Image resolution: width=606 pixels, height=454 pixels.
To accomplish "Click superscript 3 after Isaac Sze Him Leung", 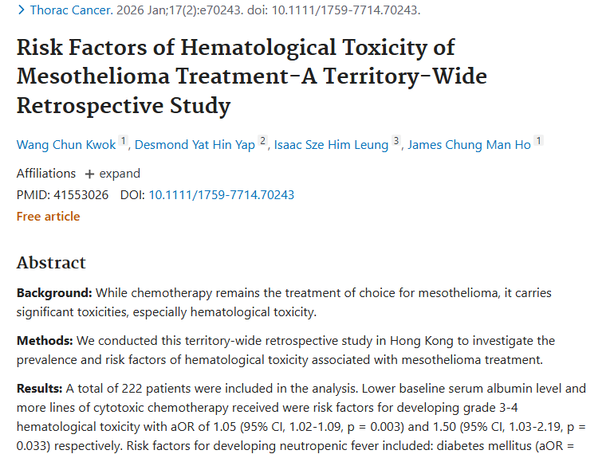I will [x=395, y=142].
